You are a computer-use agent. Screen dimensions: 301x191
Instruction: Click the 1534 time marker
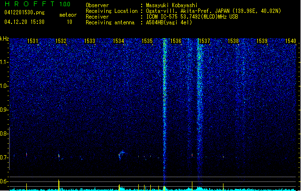coord(119,41)
